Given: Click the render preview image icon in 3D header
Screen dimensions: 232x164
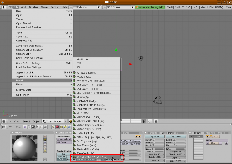Looking at the screenshot, I should tap(156, 121).
